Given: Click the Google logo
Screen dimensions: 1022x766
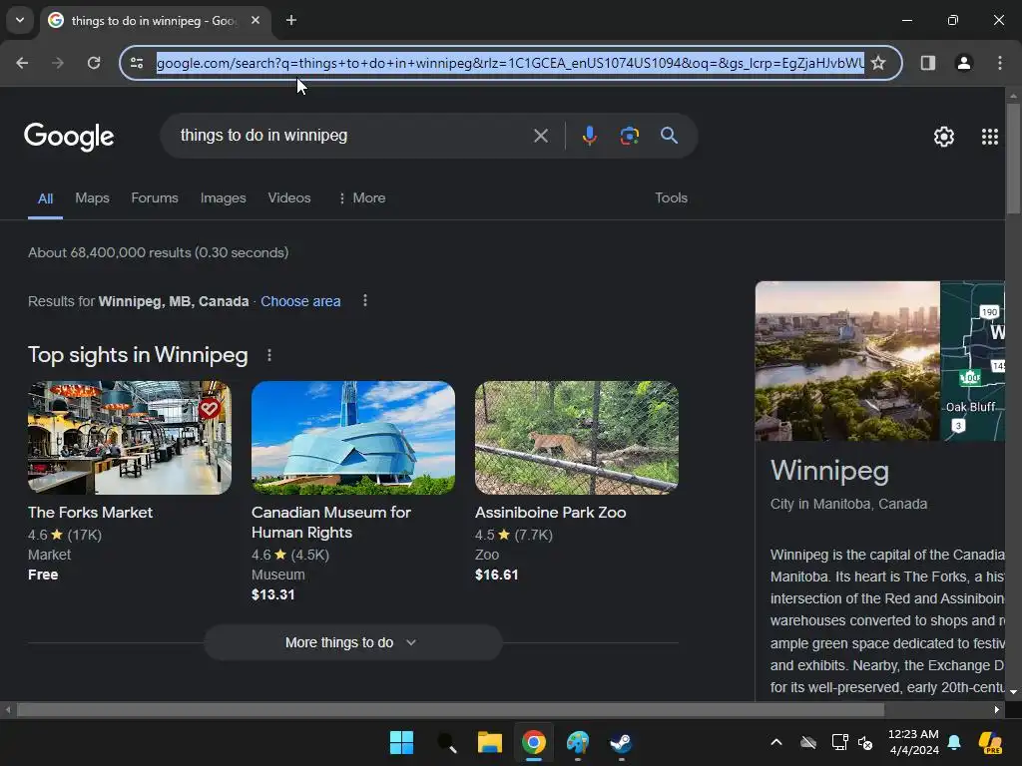Looking at the screenshot, I should (69, 136).
